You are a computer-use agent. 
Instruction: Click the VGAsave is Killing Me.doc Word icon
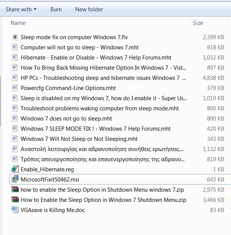pyautogui.click(x=15, y=210)
